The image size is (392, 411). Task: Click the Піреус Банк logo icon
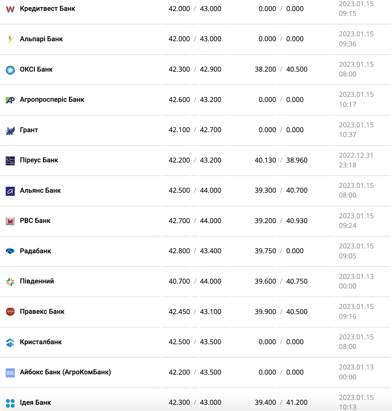(10, 161)
